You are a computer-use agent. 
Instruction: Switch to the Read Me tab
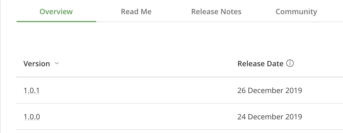(136, 12)
